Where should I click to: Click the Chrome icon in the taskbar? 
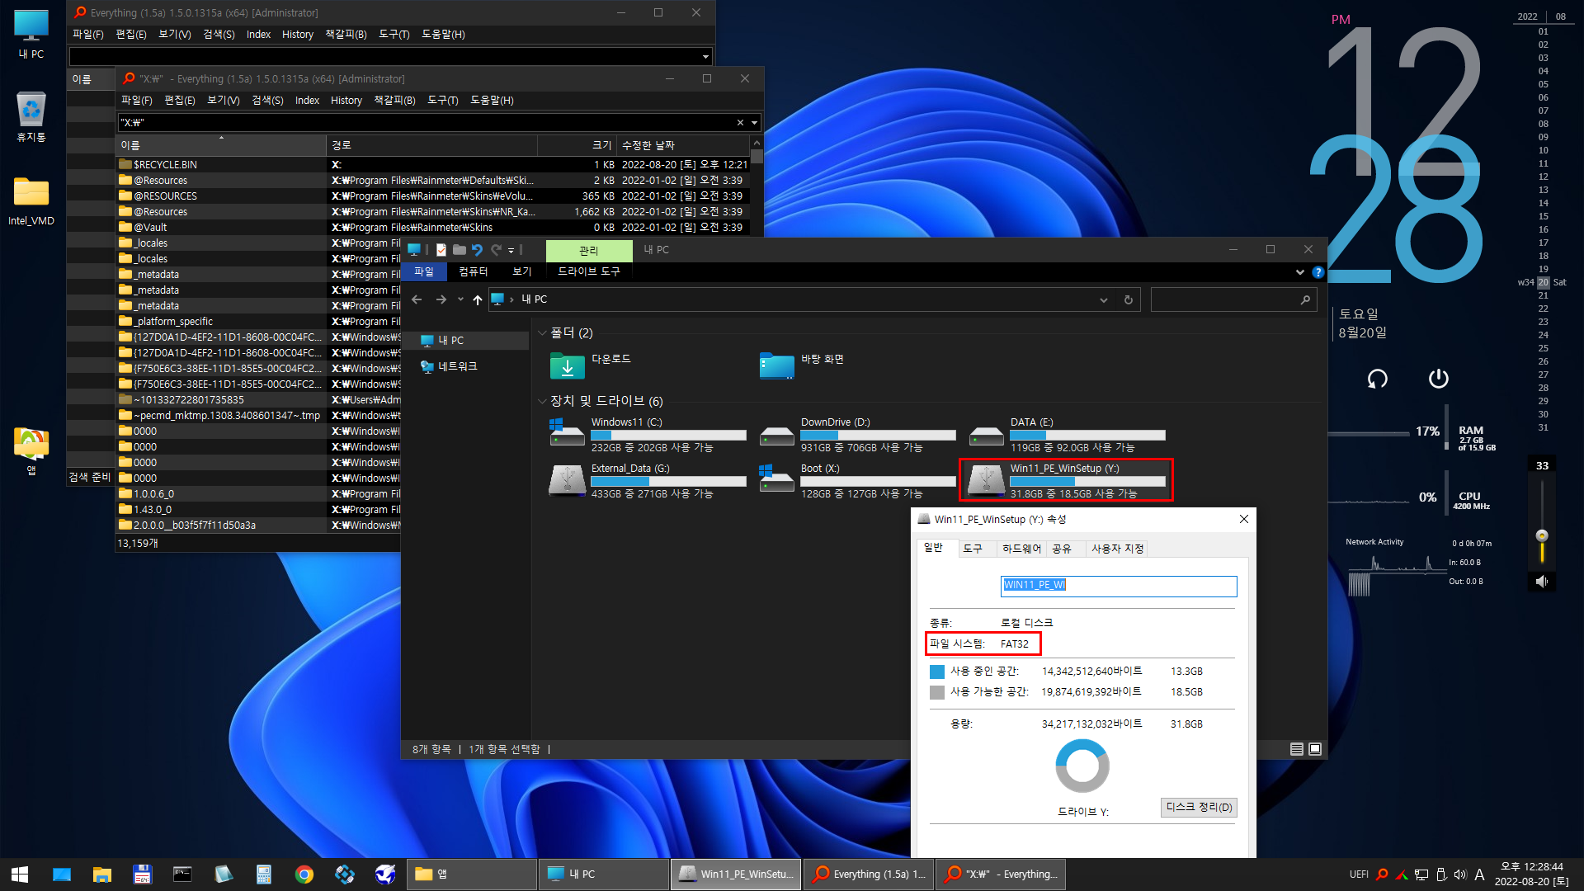click(x=304, y=874)
